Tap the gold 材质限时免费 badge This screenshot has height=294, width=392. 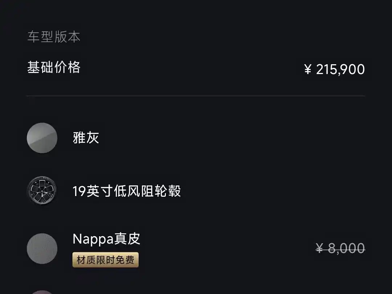[x=105, y=260]
